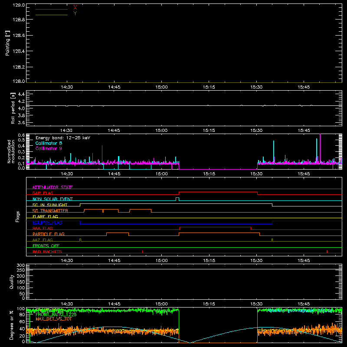The width and height of the screenshot is (347, 347).
Task: Click 15:15 under the modulation panel
Action: [209, 174]
